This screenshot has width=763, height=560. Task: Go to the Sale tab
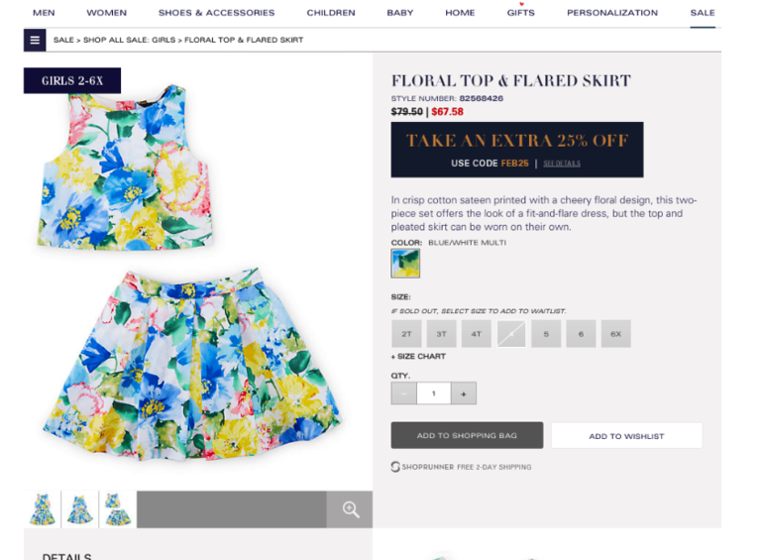click(x=703, y=13)
